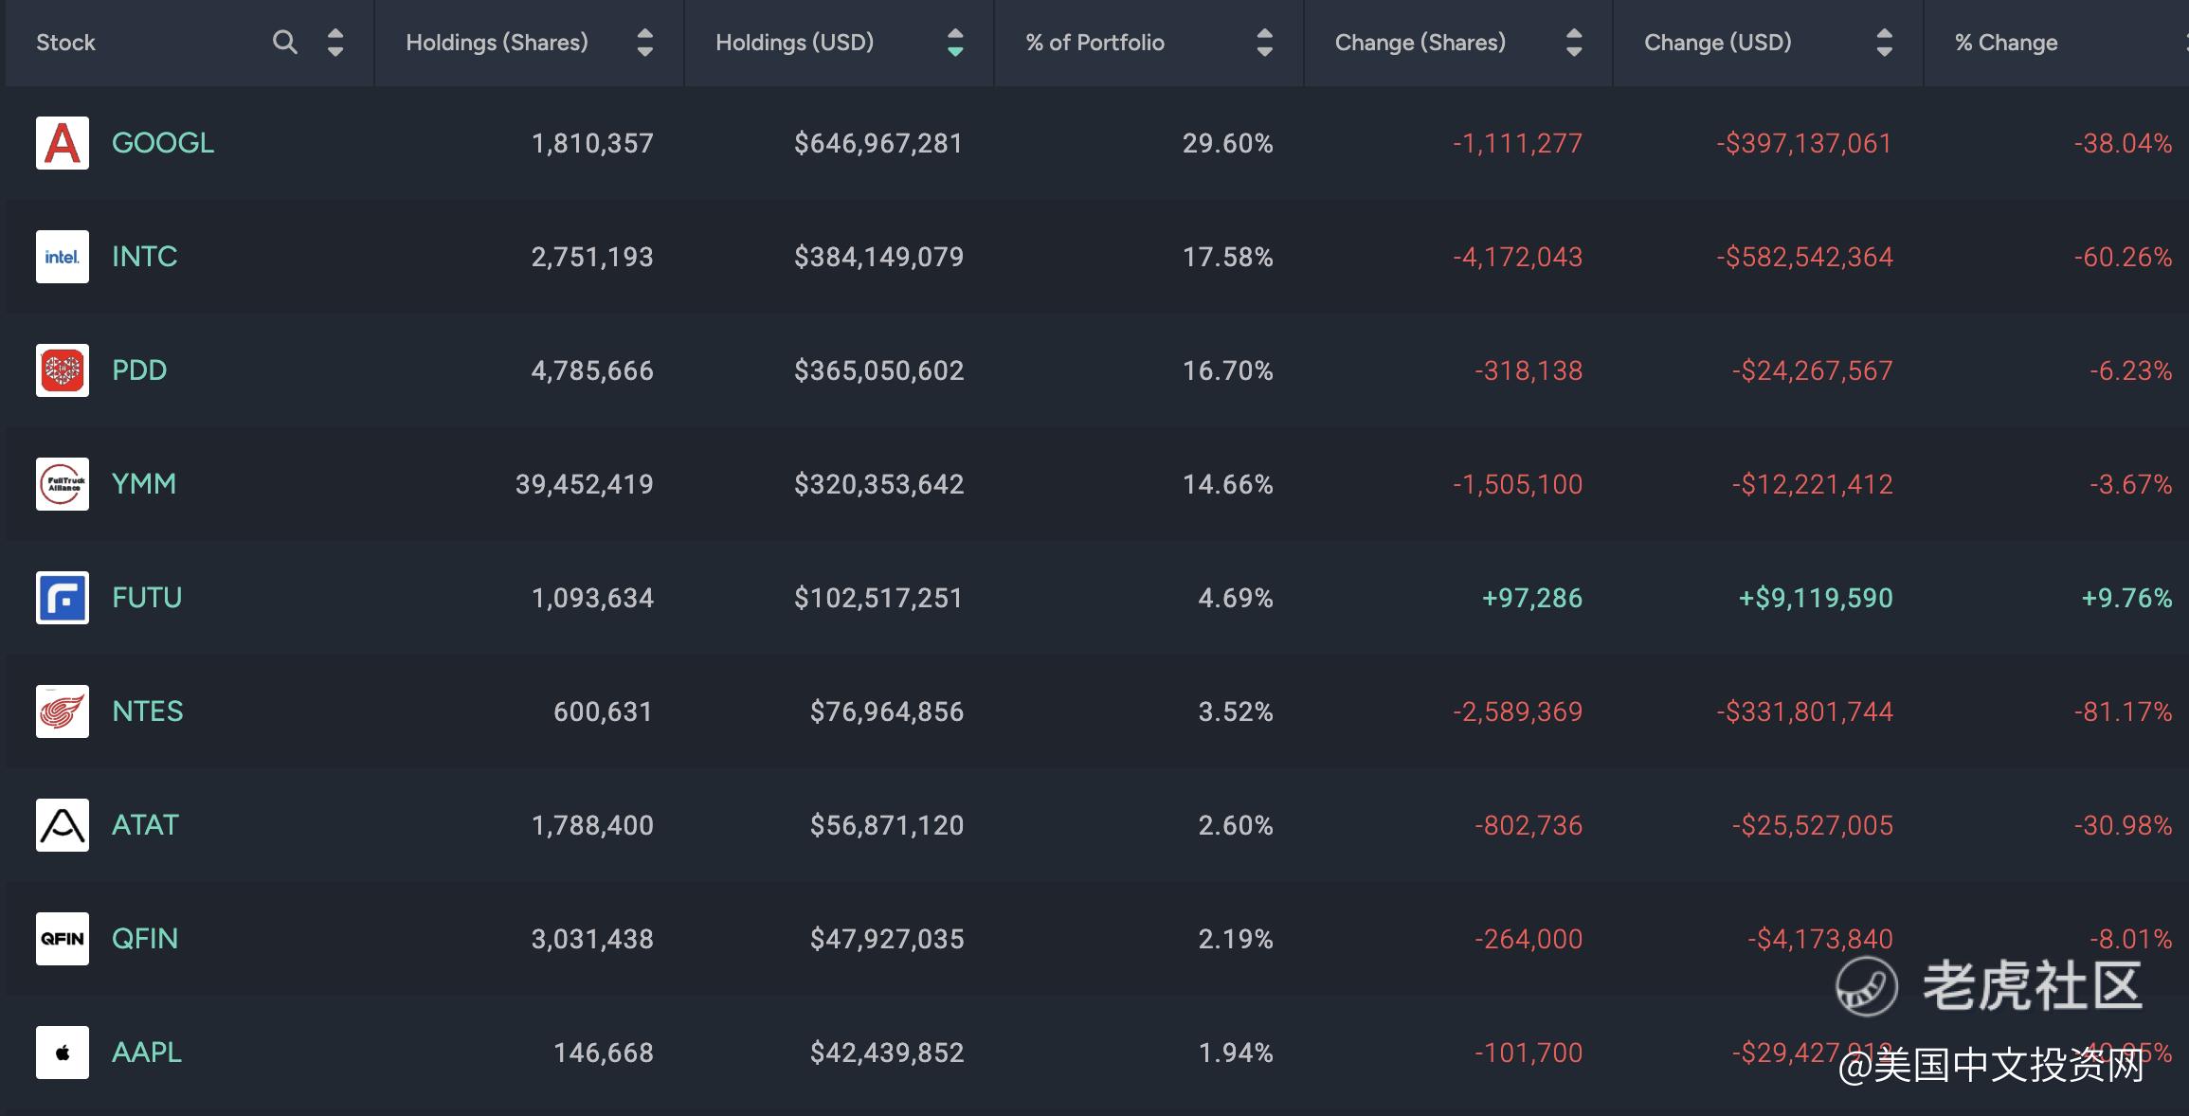
Task: Select the ATAT logo icon
Action: [63, 825]
